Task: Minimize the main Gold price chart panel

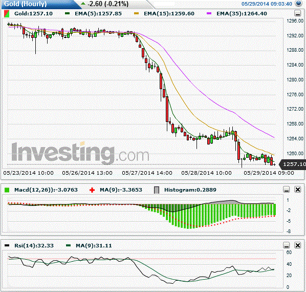Action: click(x=297, y=13)
